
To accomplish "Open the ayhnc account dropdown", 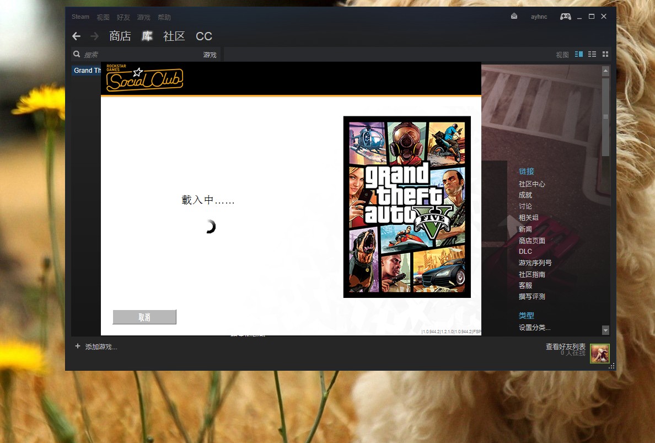I will click(539, 17).
